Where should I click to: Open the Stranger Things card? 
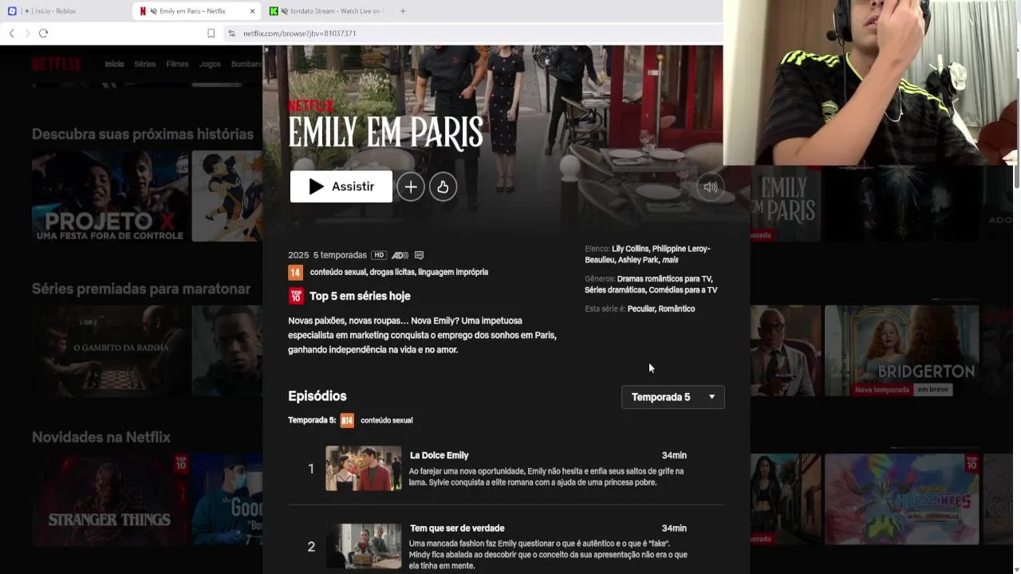click(x=110, y=500)
